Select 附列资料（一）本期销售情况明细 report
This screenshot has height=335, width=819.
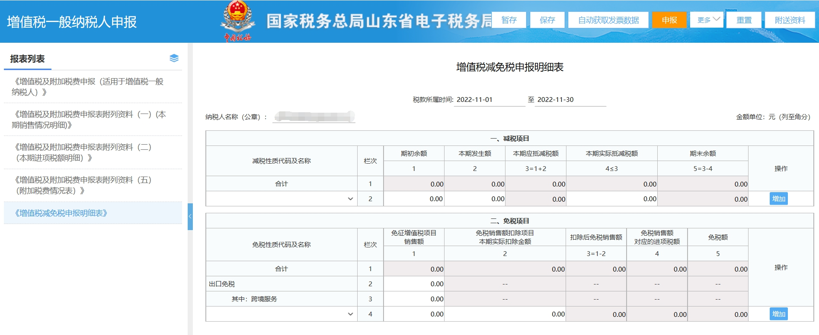pyautogui.click(x=89, y=120)
